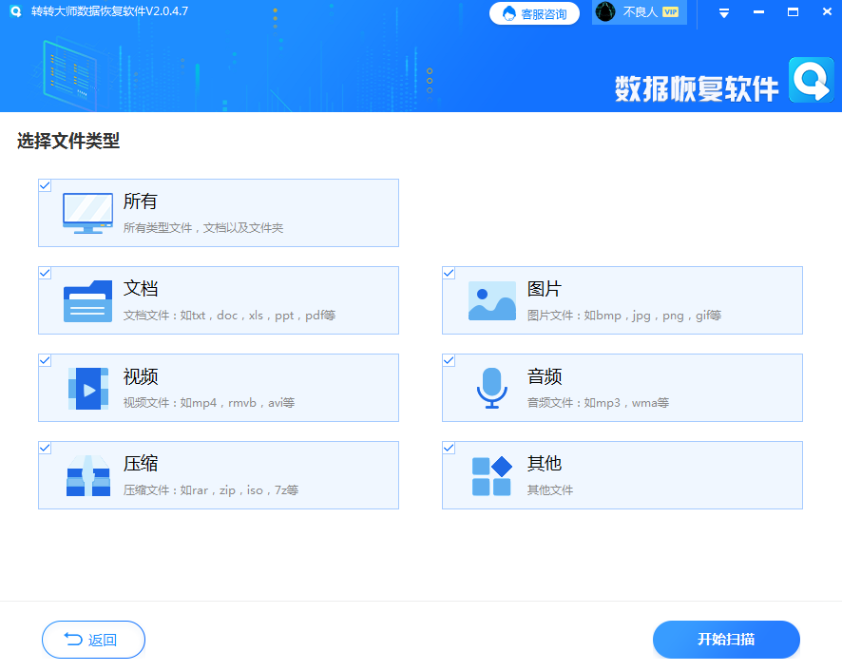
Task: Select the 所有 monitor icon
Action: pos(86,210)
